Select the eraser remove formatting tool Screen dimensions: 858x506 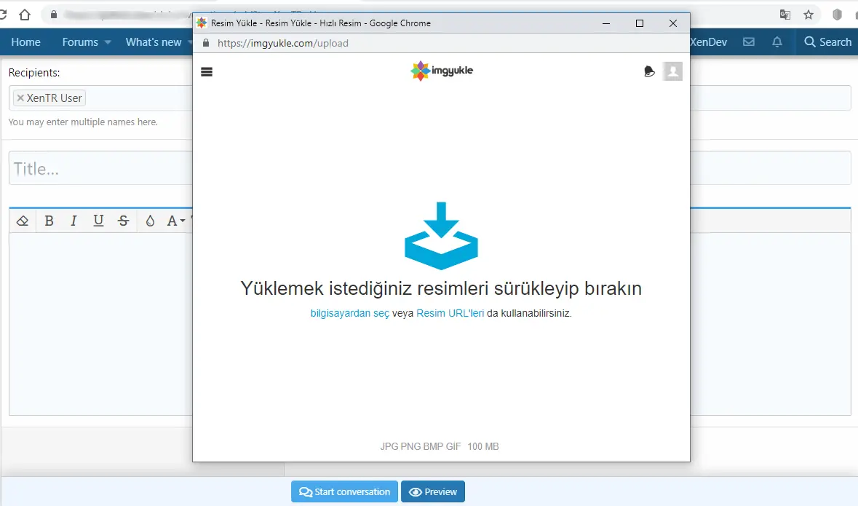pyautogui.click(x=23, y=221)
